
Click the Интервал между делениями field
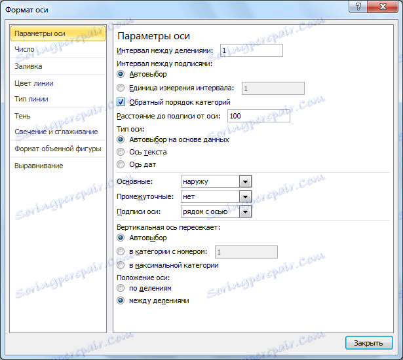252,50
